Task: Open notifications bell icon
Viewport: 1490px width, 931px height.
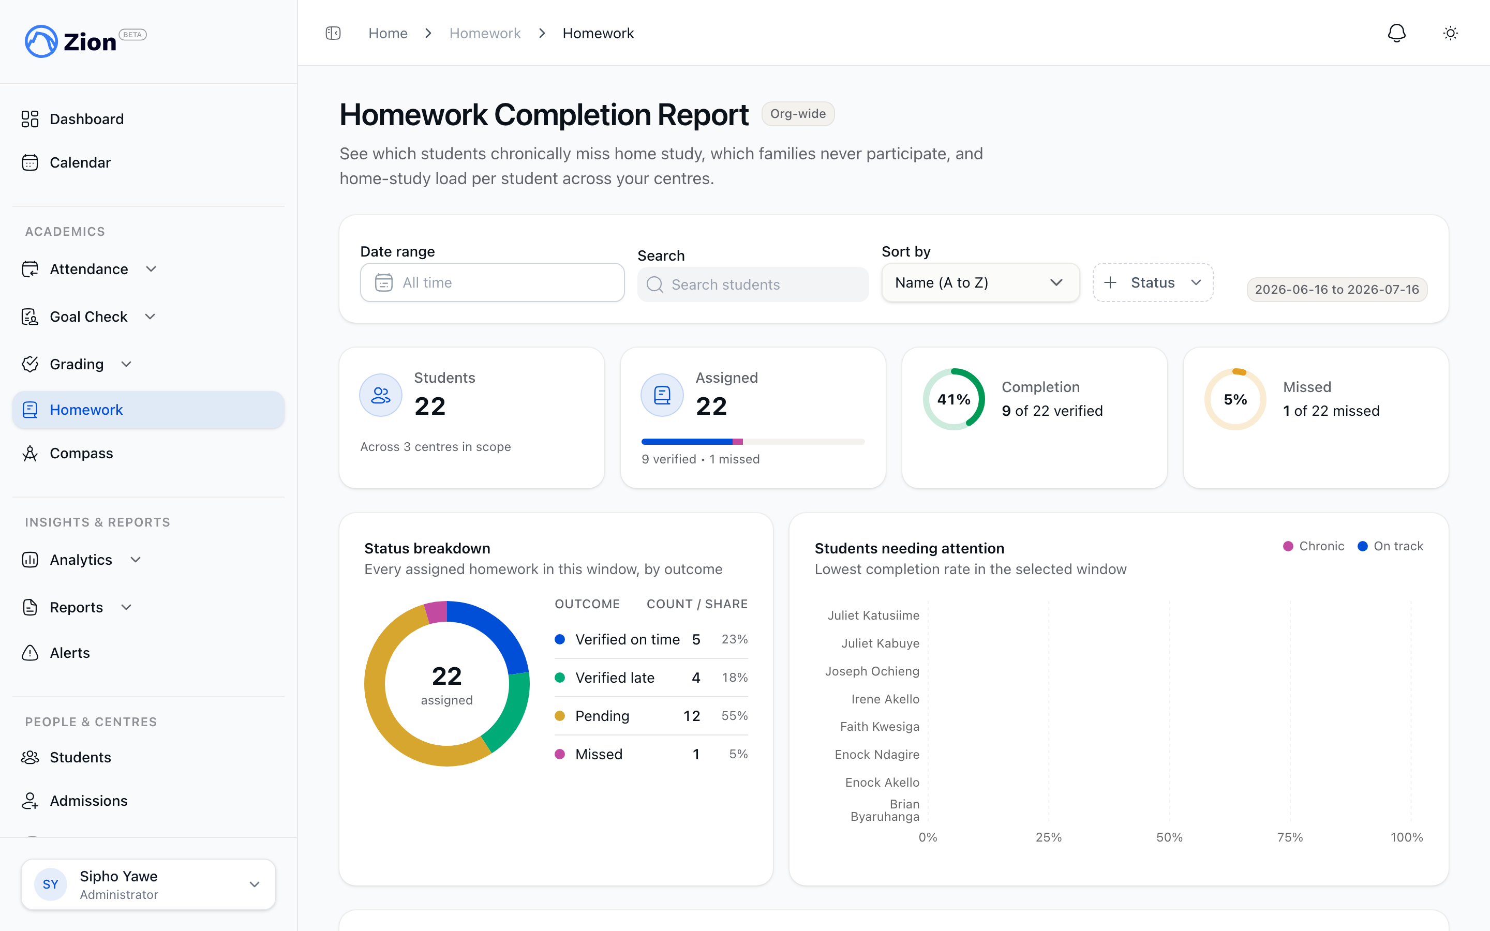Action: (1396, 33)
